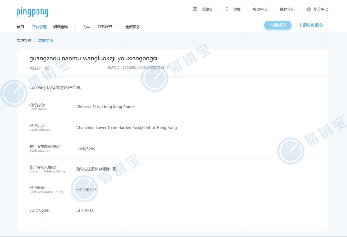Click the 立即提现 button
The height and width of the screenshot is (237, 347).
278,25
